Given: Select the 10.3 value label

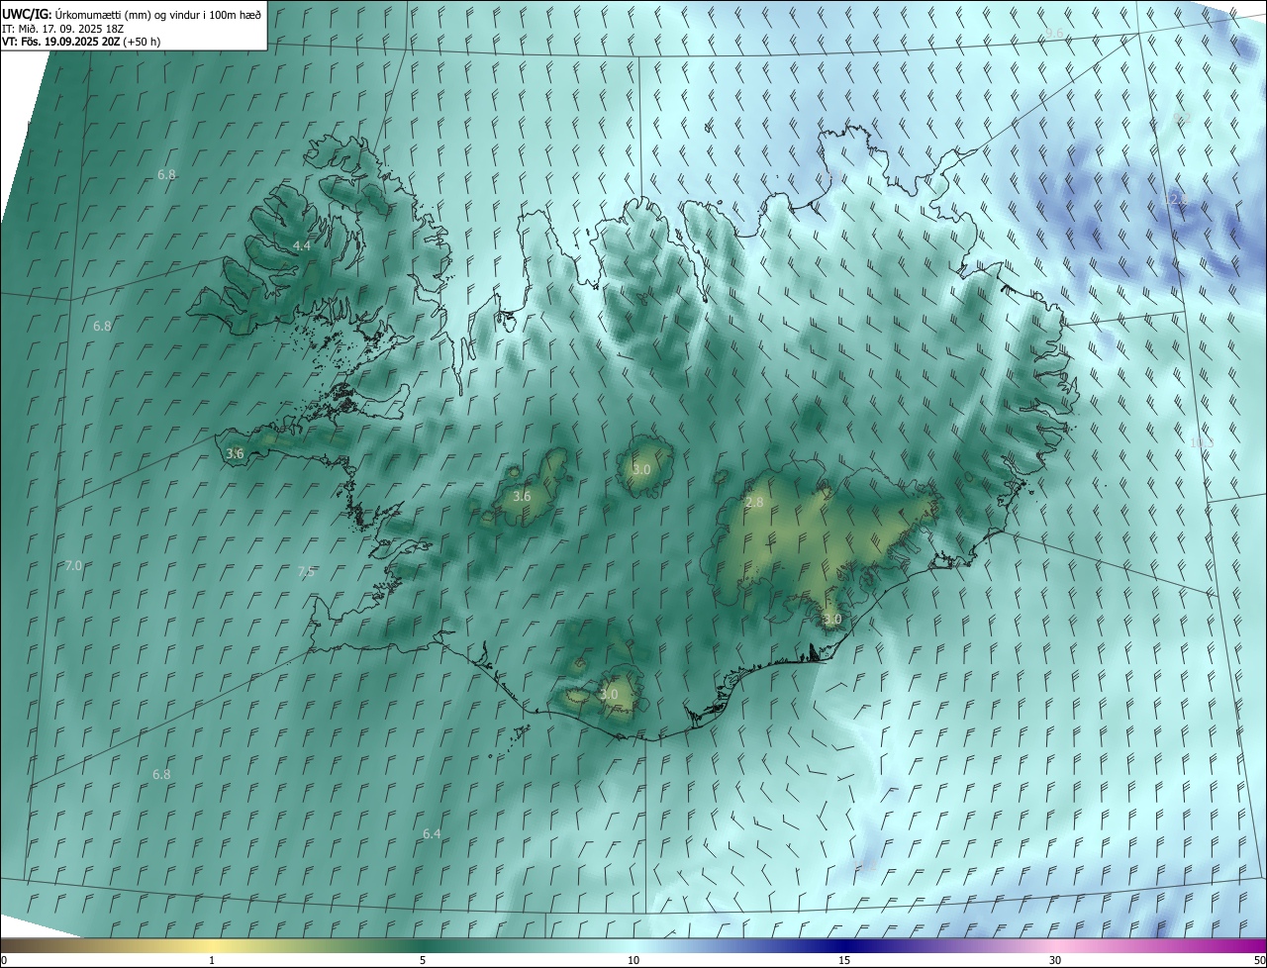Looking at the screenshot, I should 1202,442.
